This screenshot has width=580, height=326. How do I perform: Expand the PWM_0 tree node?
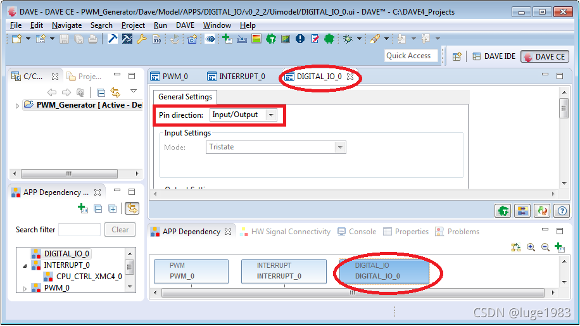point(25,288)
